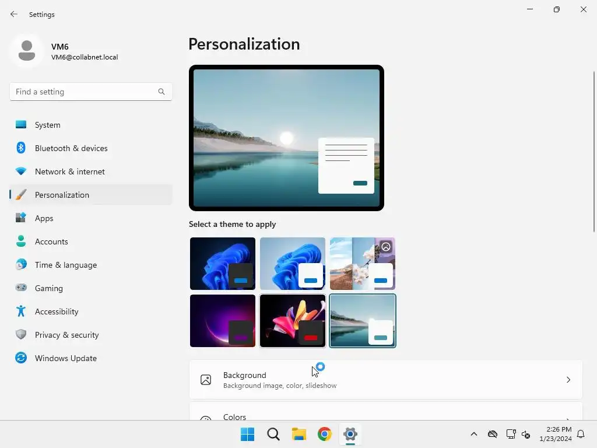Open Bluetooth & devices category
This screenshot has width=597, height=448.
91,148
